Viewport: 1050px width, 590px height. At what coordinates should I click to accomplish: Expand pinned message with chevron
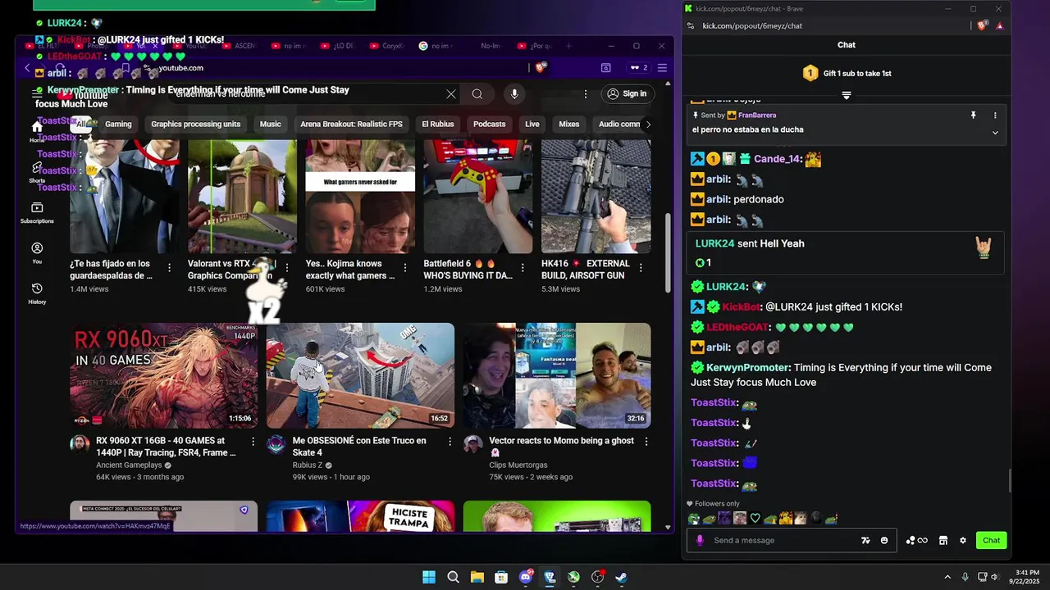[995, 132]
